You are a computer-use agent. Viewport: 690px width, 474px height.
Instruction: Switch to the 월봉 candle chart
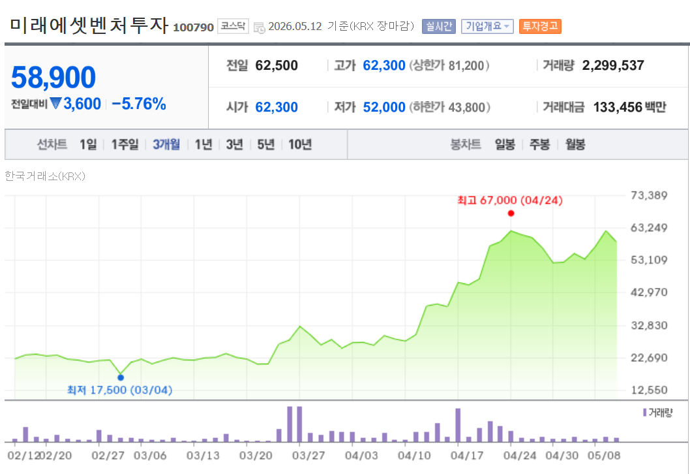575,144
